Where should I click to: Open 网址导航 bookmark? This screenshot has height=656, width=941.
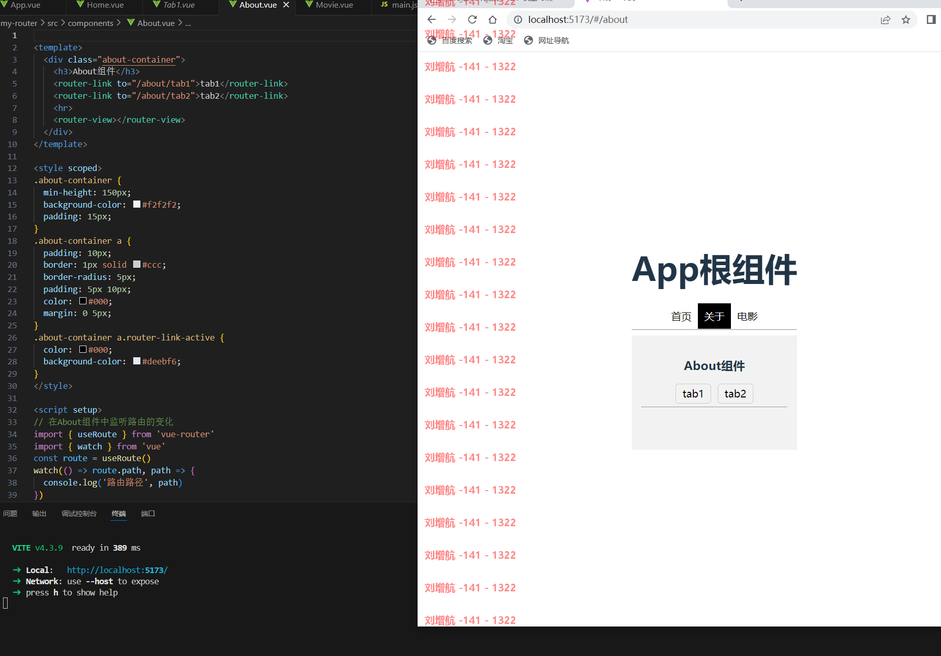[x=546, y=40]
